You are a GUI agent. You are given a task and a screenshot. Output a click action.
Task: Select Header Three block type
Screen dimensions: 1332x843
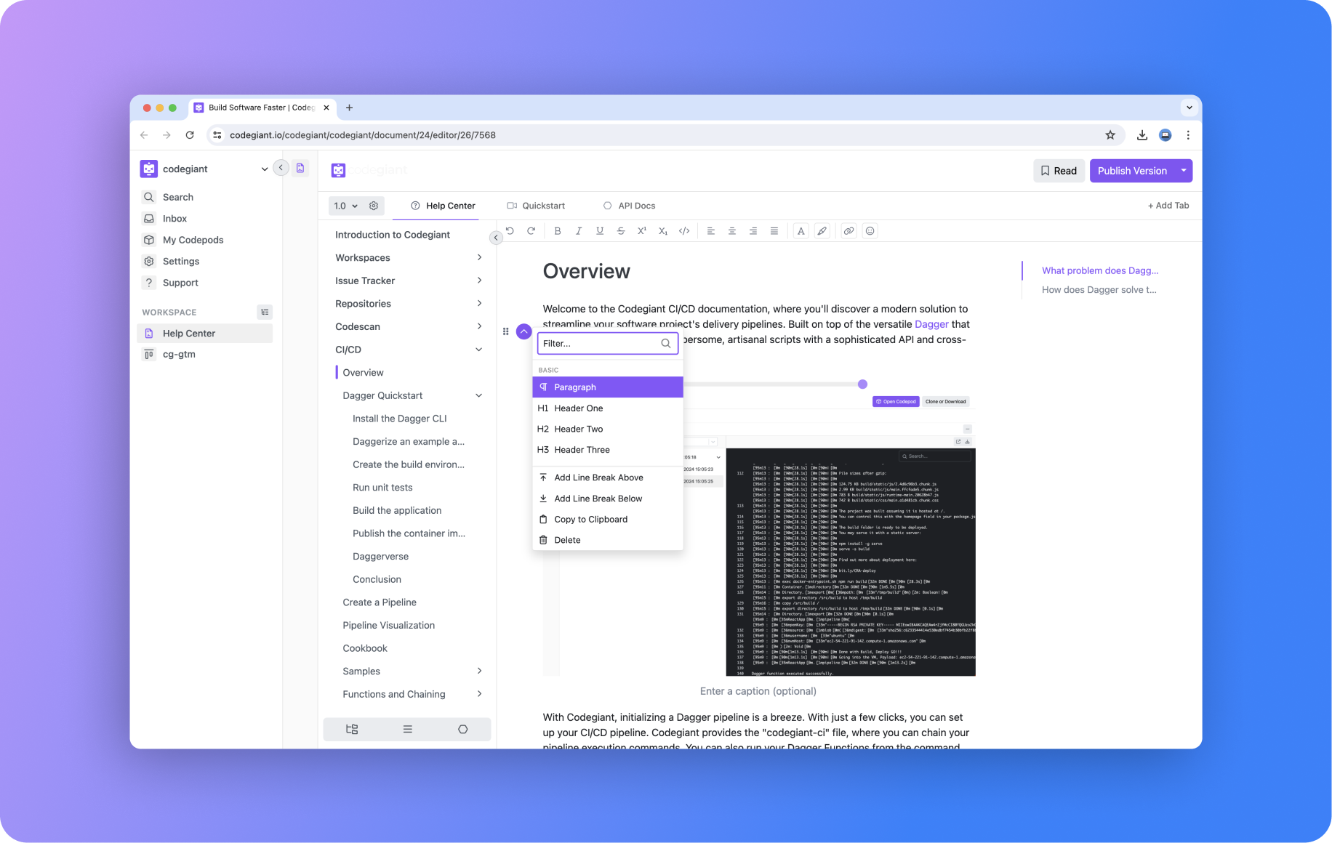coord(608,450)
